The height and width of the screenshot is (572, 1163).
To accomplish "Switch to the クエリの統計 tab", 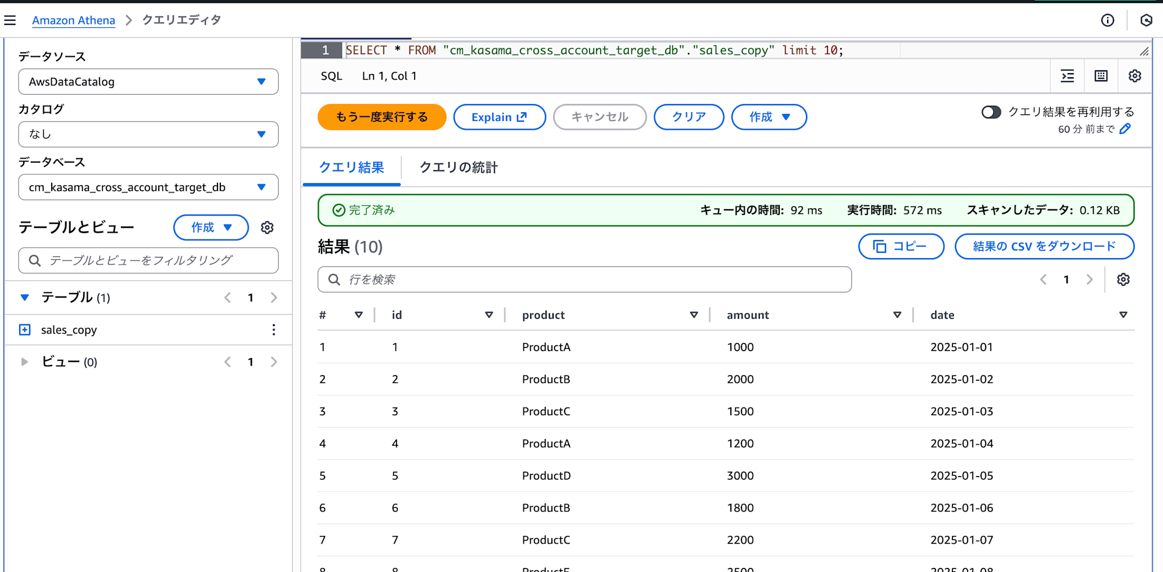I will click(459, 167).
